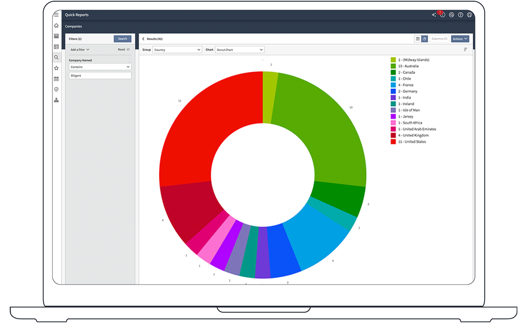This screenshot has width=526, height=323.
Task: Open the org chart hierarchy icon in the sidebar
Action: 56,100
